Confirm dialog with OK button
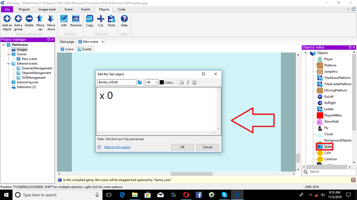This screenshot has height=200, width=357. point(183,147)
